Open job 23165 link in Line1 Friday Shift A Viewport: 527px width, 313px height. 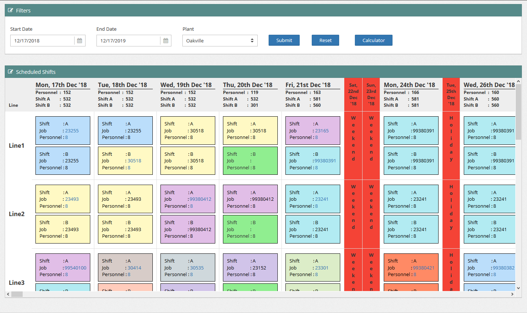click(x=322, y=131)
